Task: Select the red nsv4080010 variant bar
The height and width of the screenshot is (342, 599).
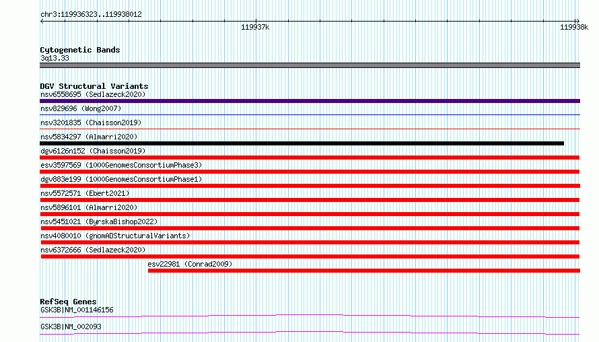Action: (310, 242)
